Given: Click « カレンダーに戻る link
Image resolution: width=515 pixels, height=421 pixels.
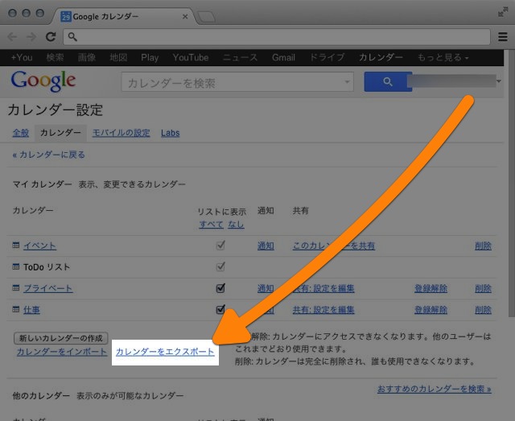Looking at the screenshot, I should (x=48, y=155).
